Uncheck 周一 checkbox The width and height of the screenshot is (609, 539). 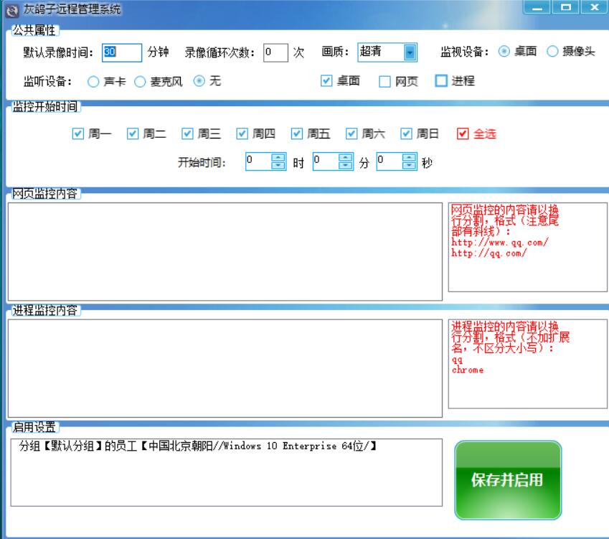78,133
